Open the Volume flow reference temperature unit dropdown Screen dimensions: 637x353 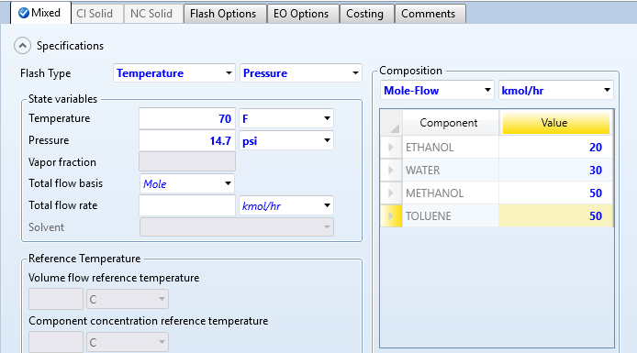tap(128, 299)
